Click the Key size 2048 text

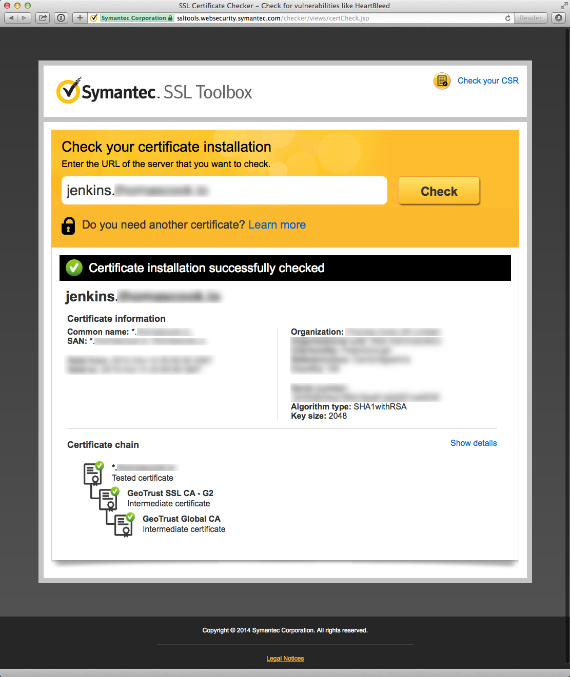tap(319, 416)
